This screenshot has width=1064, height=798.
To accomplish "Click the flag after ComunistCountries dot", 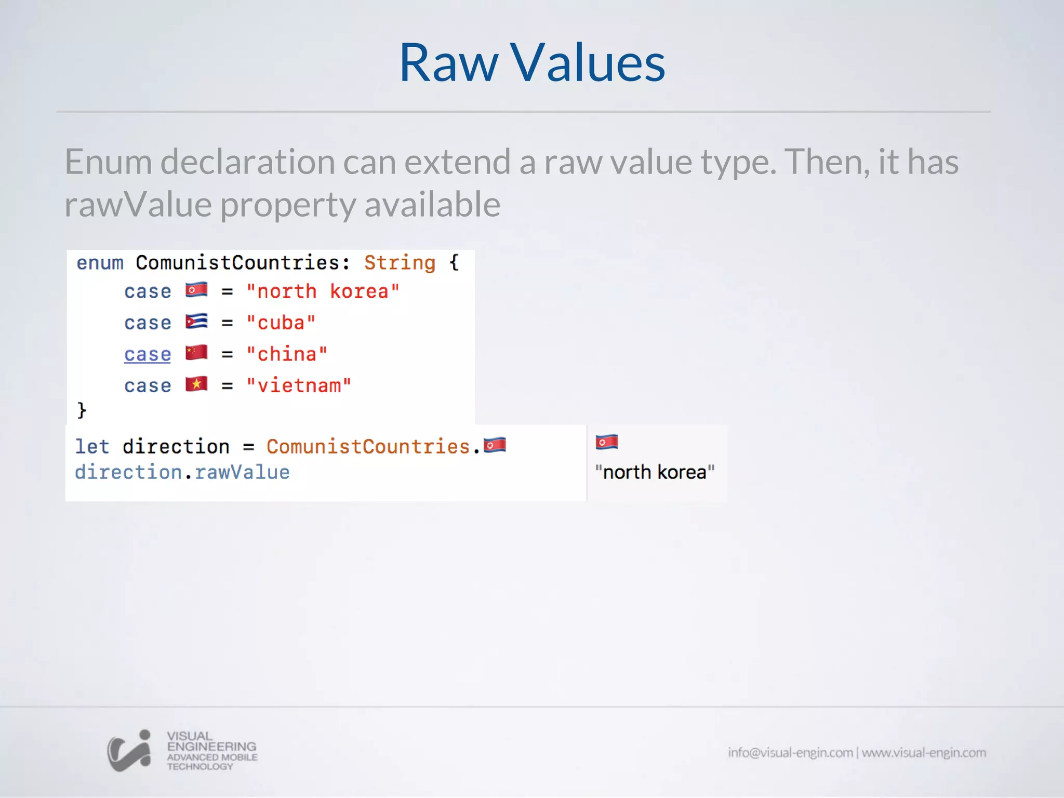I will 495,445.
